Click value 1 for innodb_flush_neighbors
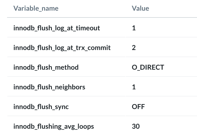197x135 pixels. (x=134, y=87)
